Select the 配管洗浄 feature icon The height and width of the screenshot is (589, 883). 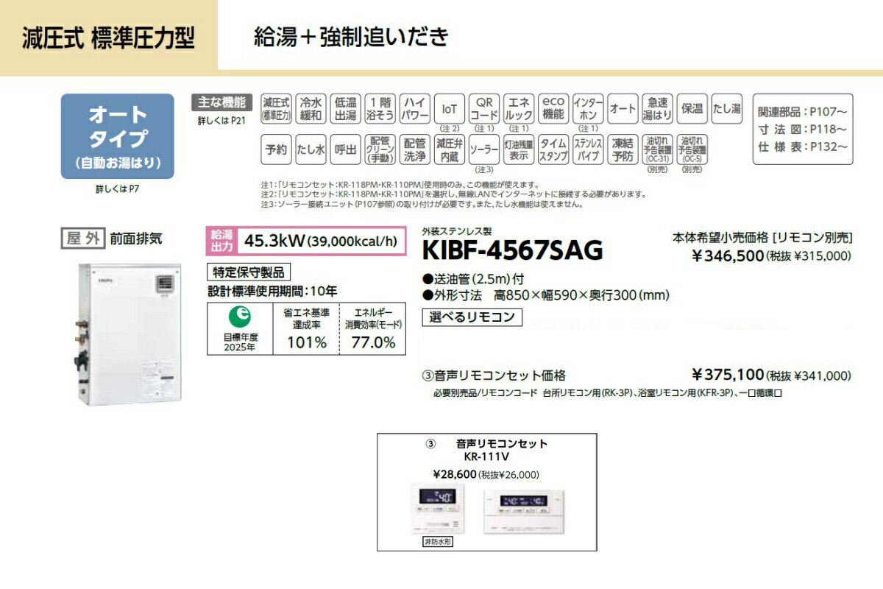415,149
